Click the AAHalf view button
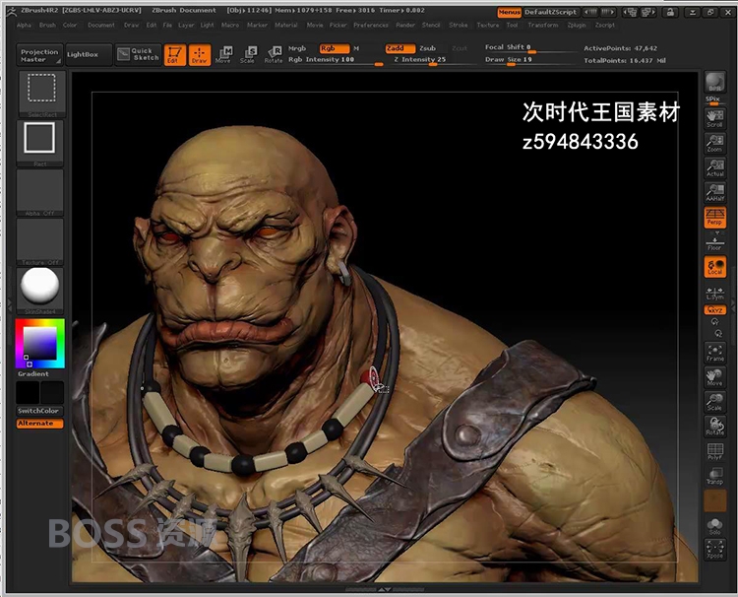Image resolution: width=738 pixels, height=597 pixels. [x=715, y=192]
